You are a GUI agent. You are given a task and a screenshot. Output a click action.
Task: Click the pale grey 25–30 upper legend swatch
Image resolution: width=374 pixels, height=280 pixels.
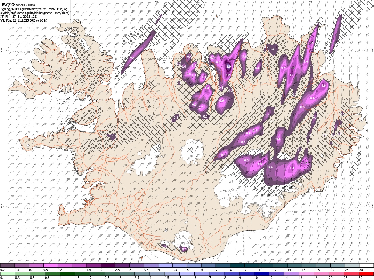pos(352,266)
